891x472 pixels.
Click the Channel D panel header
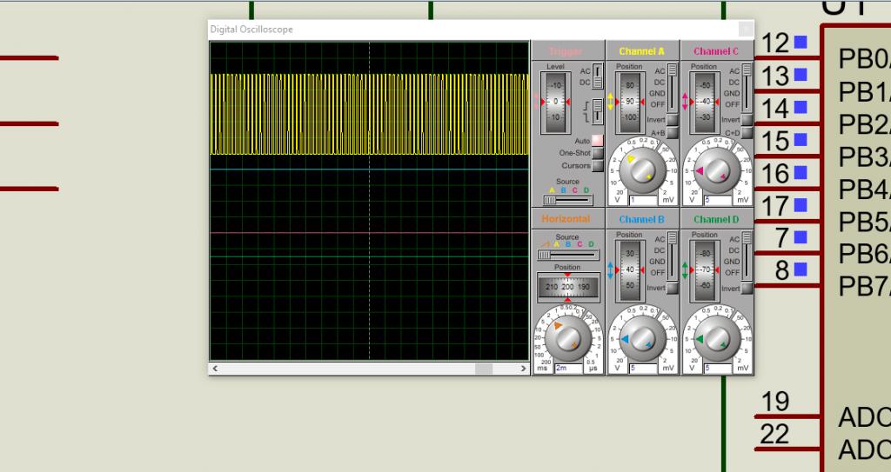click(717, 219)
